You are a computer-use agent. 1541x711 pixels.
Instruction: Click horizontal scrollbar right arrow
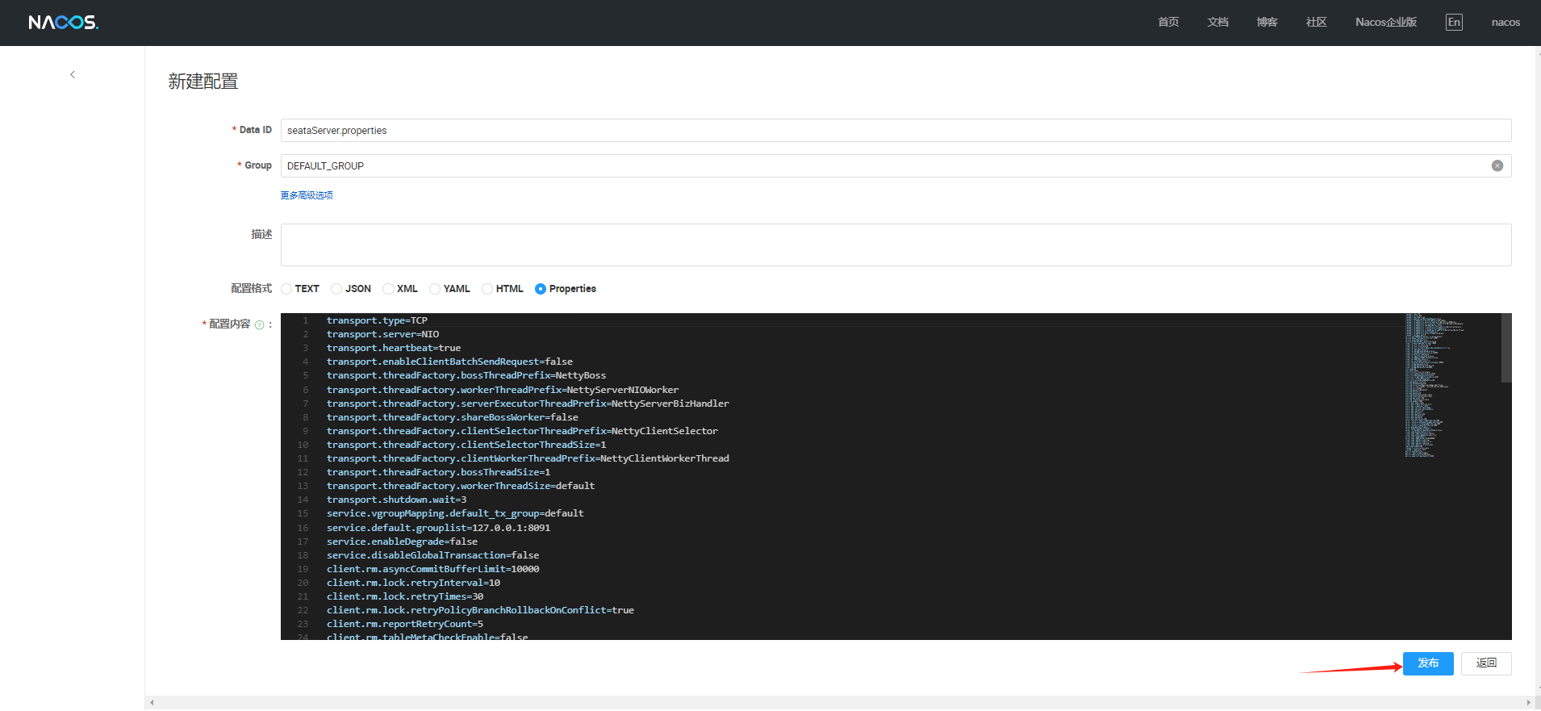pyautogui.click(x=1528, y=703)
